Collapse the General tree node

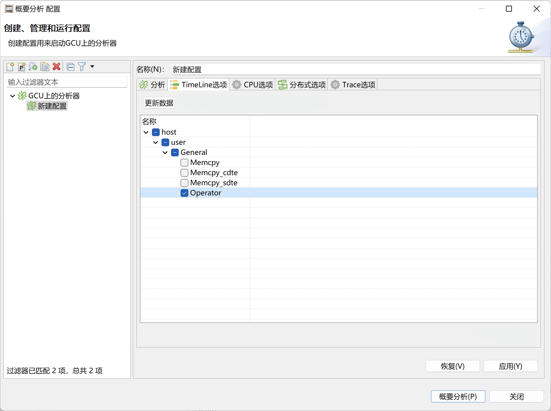pyautogui.click(x=165, y=152)
